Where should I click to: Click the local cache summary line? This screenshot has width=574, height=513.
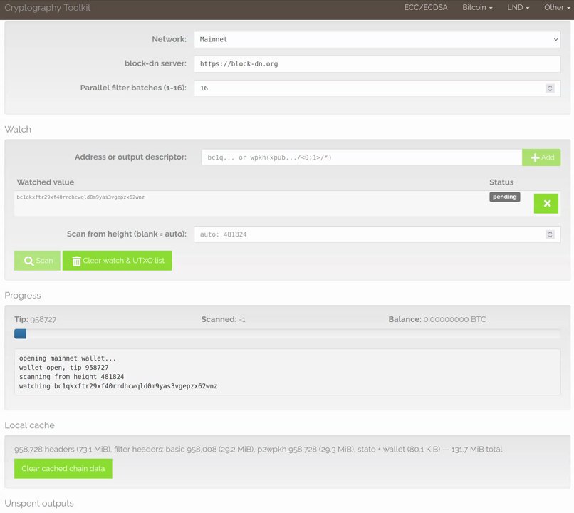(x=258, y=450)
